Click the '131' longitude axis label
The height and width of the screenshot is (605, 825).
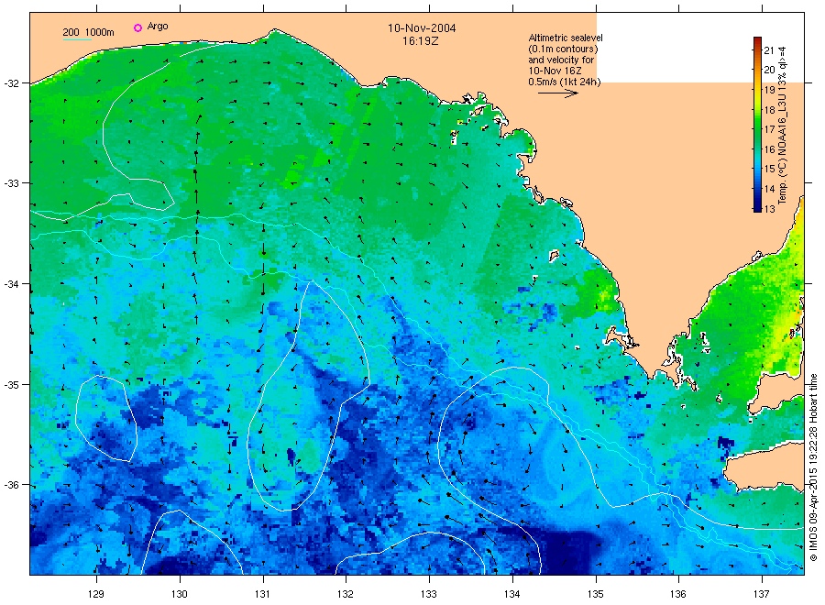pos(262,594)
